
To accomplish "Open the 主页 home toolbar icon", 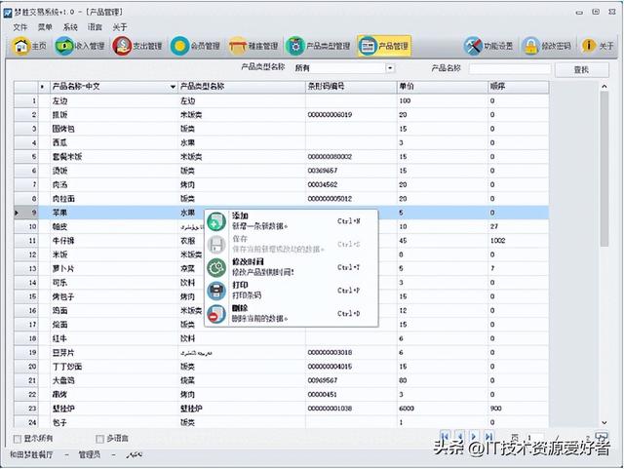I will pyautogui.click(x=29, y=46).
